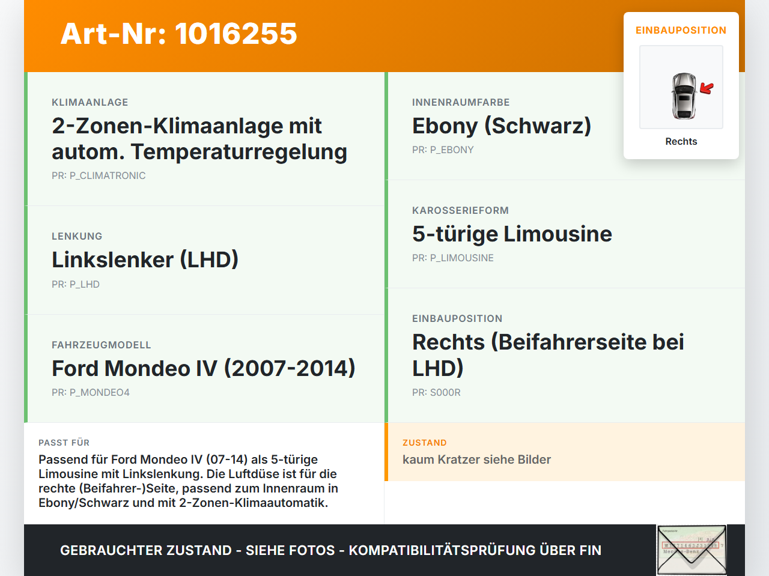This screenshot has width=769, height=576.
Task: Click the ZUSTAND note kaum Kratzer siehe Bilder
Action: [476, 459]
